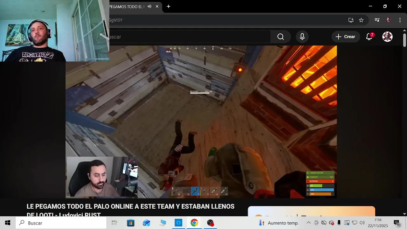Image resolution: width=407 pixels, height=229 pixels.
Task: Click the page scrollbar up arrow
Action: (404, 31)
